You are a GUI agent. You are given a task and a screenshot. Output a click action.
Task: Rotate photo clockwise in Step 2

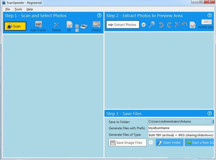pos(169,25)
